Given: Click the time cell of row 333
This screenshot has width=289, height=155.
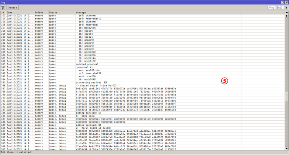Looking at the screenshot, I should click(20, 46).
